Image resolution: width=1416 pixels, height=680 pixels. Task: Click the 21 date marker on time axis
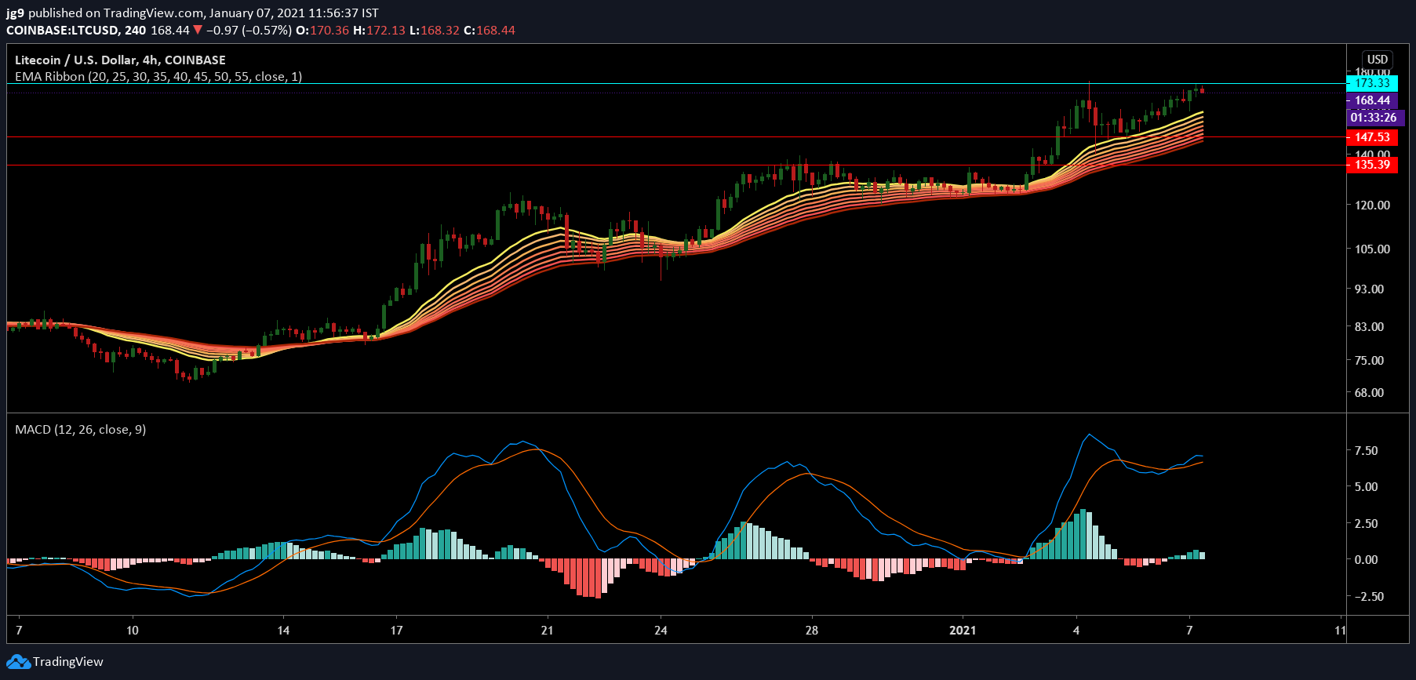548,631
